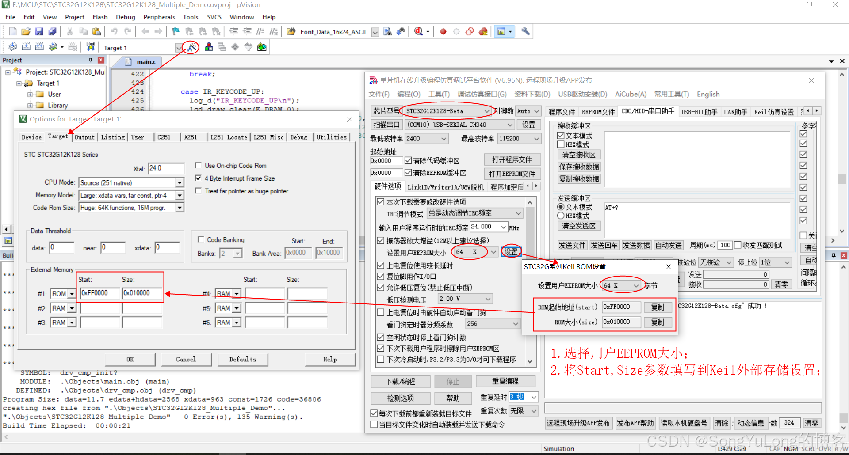Viewport: 849px width, 455px height.
Task: Insert a breakpoint with the red dot icon
Action: tap(443, 31)
